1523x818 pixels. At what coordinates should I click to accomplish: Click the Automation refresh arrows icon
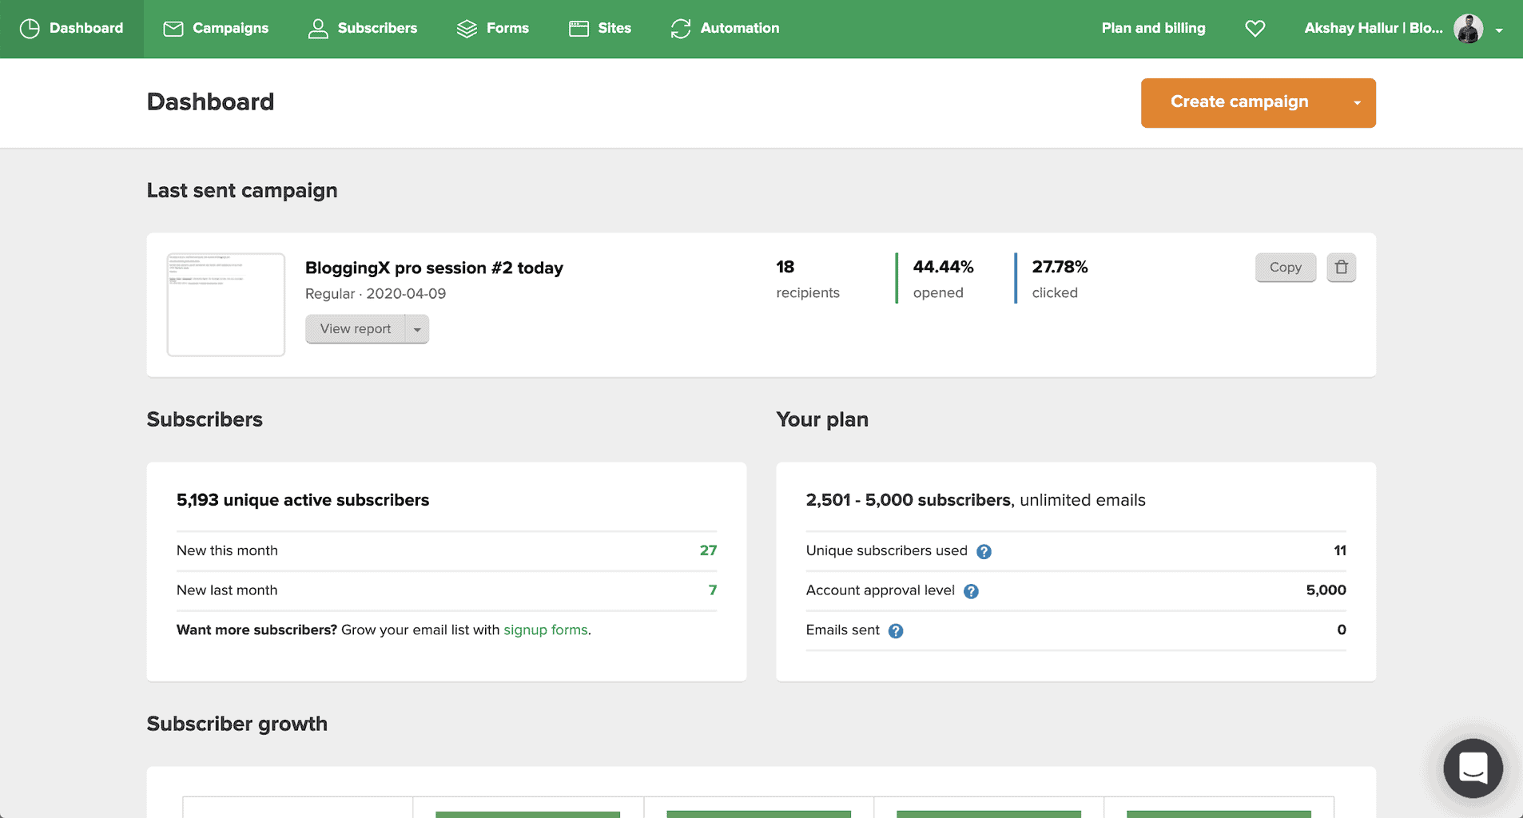click(x=680, y=29)
